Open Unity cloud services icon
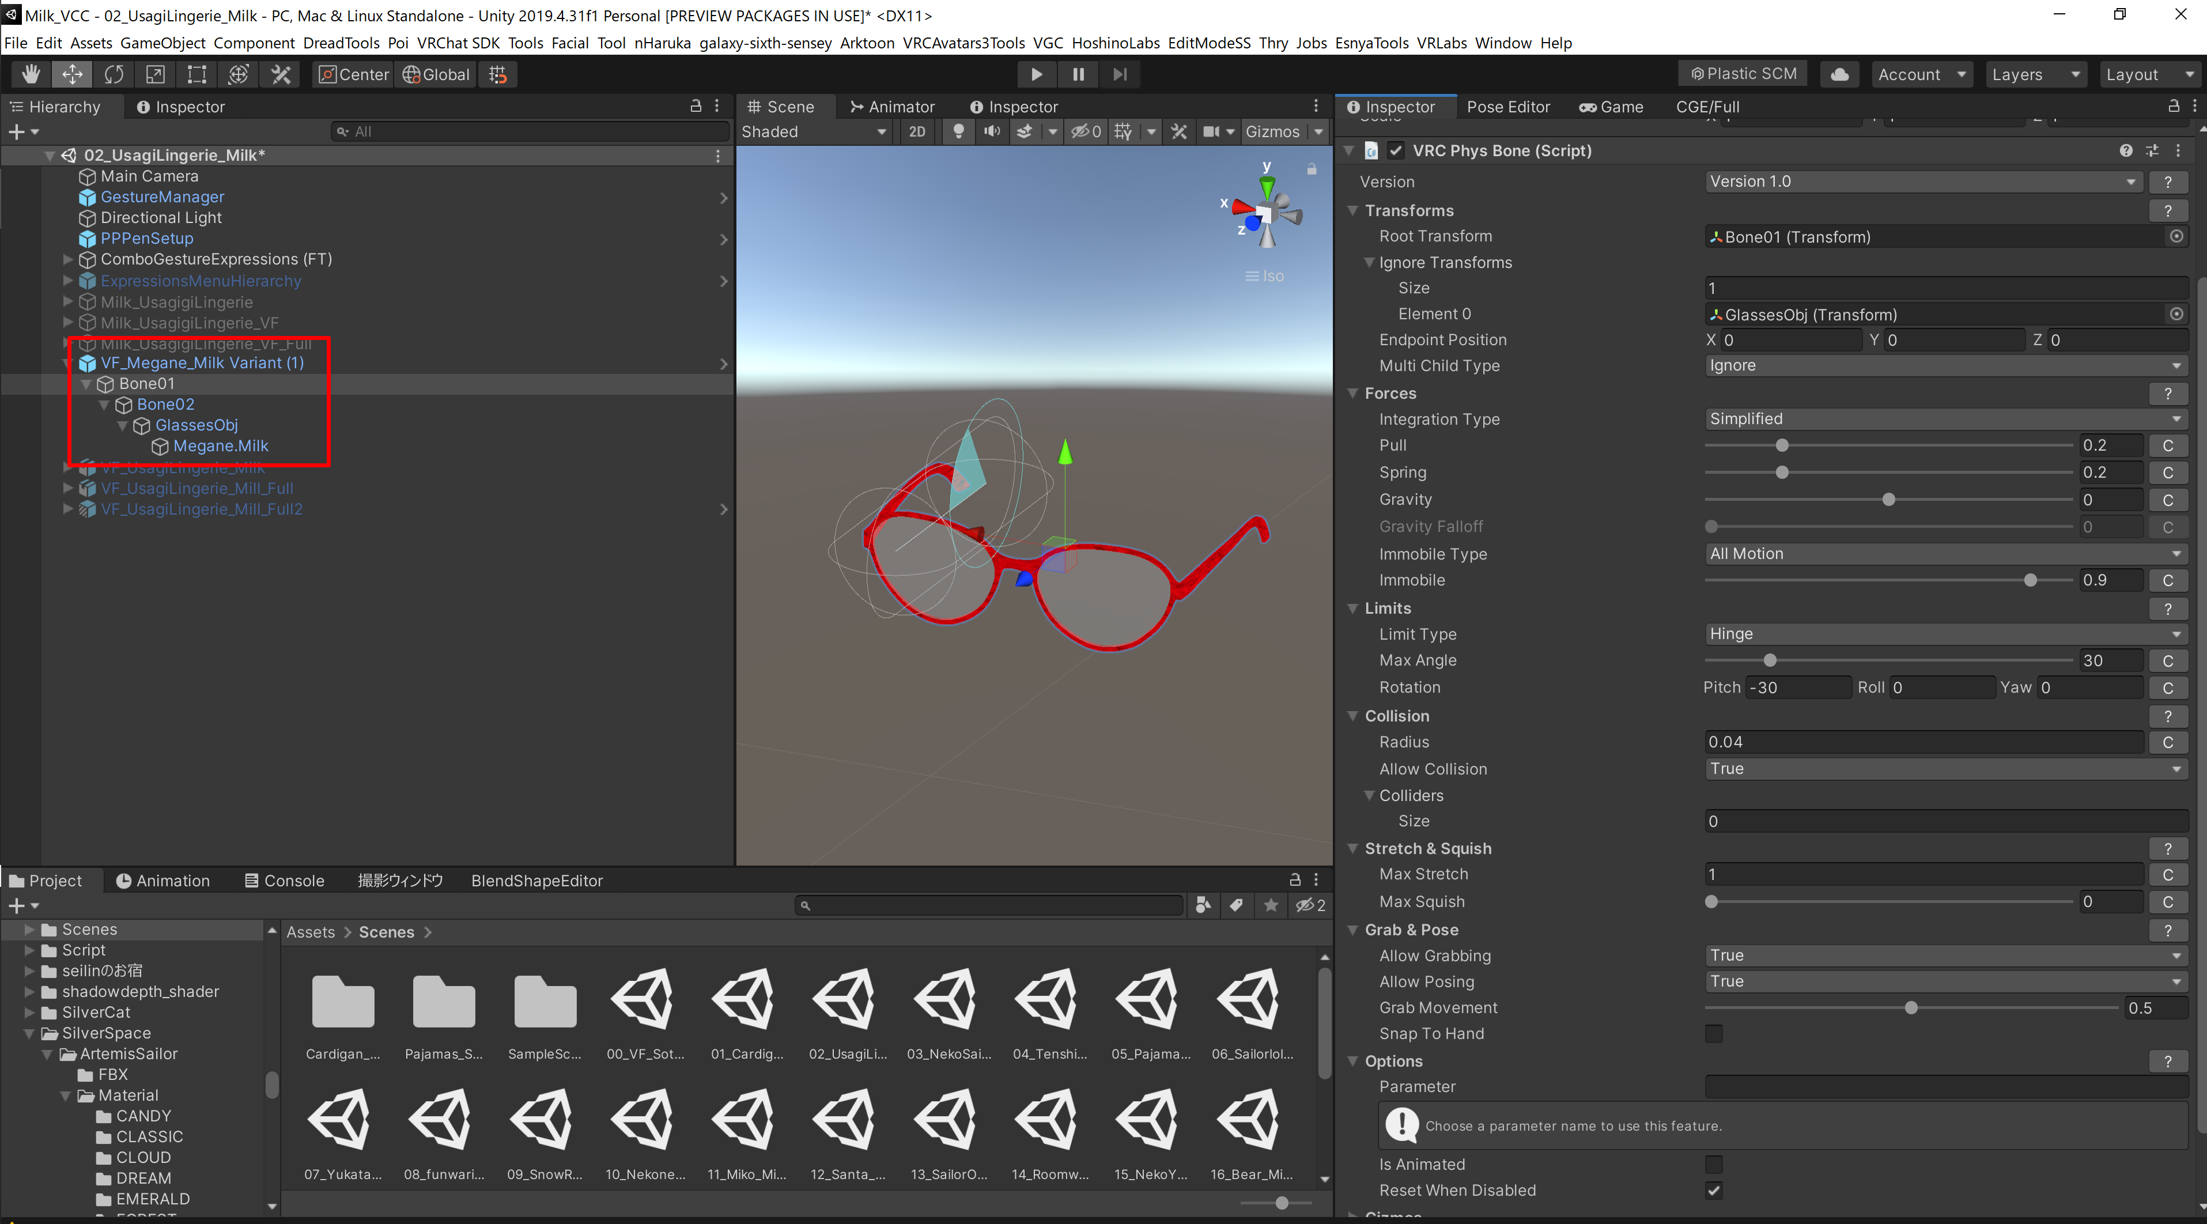2207x1224 pixels. [1839, 74]
